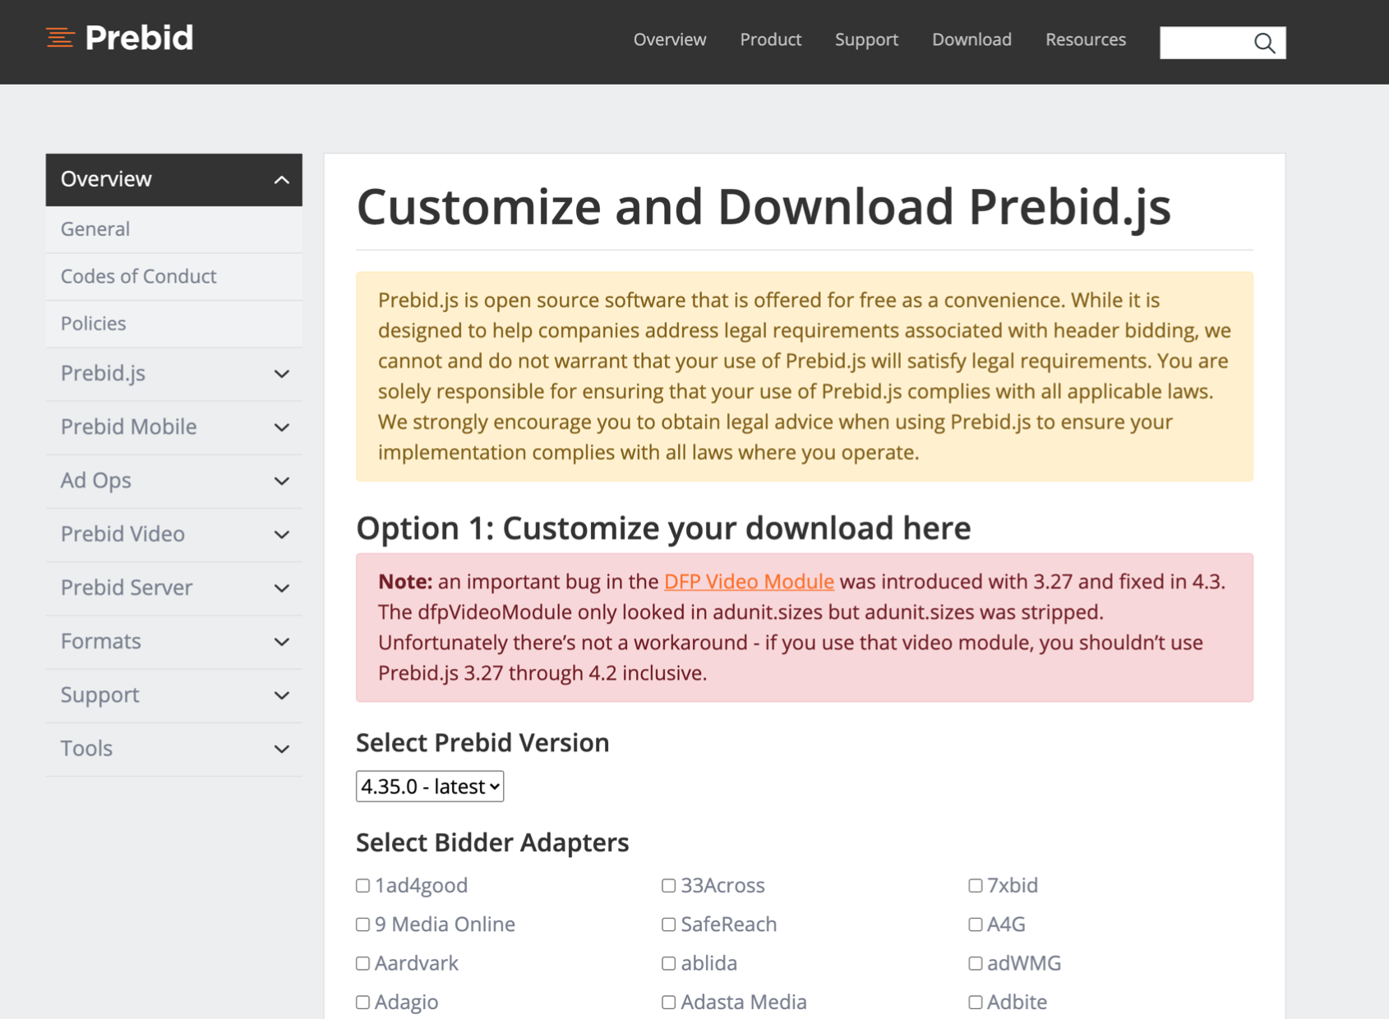Screen dimensions: 1389x1019
Task: Open the Resources nav menu
Action: (x=1085, y=39)
